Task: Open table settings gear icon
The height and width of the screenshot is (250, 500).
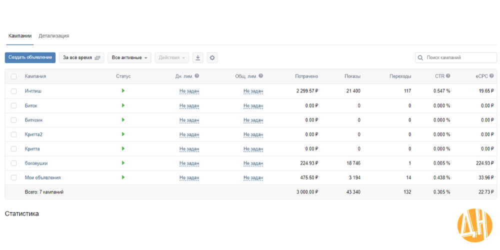Action: 212,57
